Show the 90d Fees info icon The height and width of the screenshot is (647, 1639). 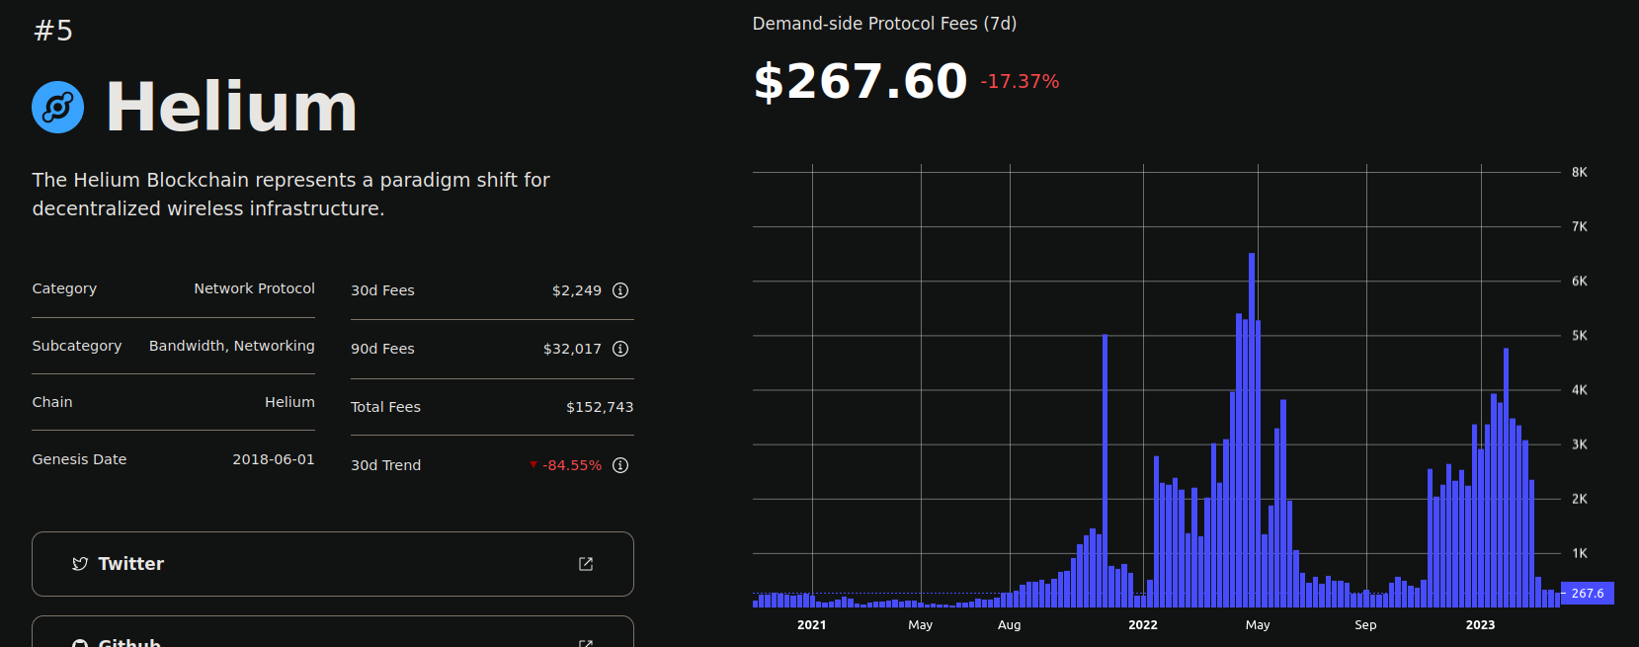(x=620, y=349)
